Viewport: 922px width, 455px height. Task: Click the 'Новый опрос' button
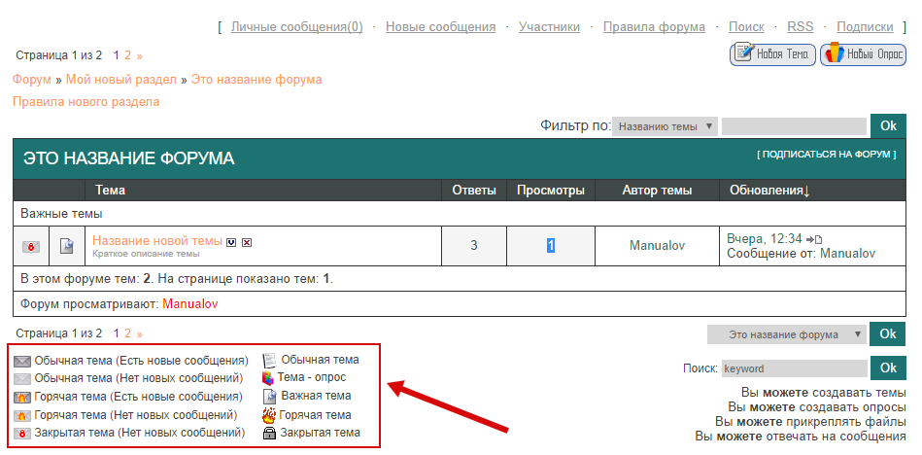tap(864, 54)
